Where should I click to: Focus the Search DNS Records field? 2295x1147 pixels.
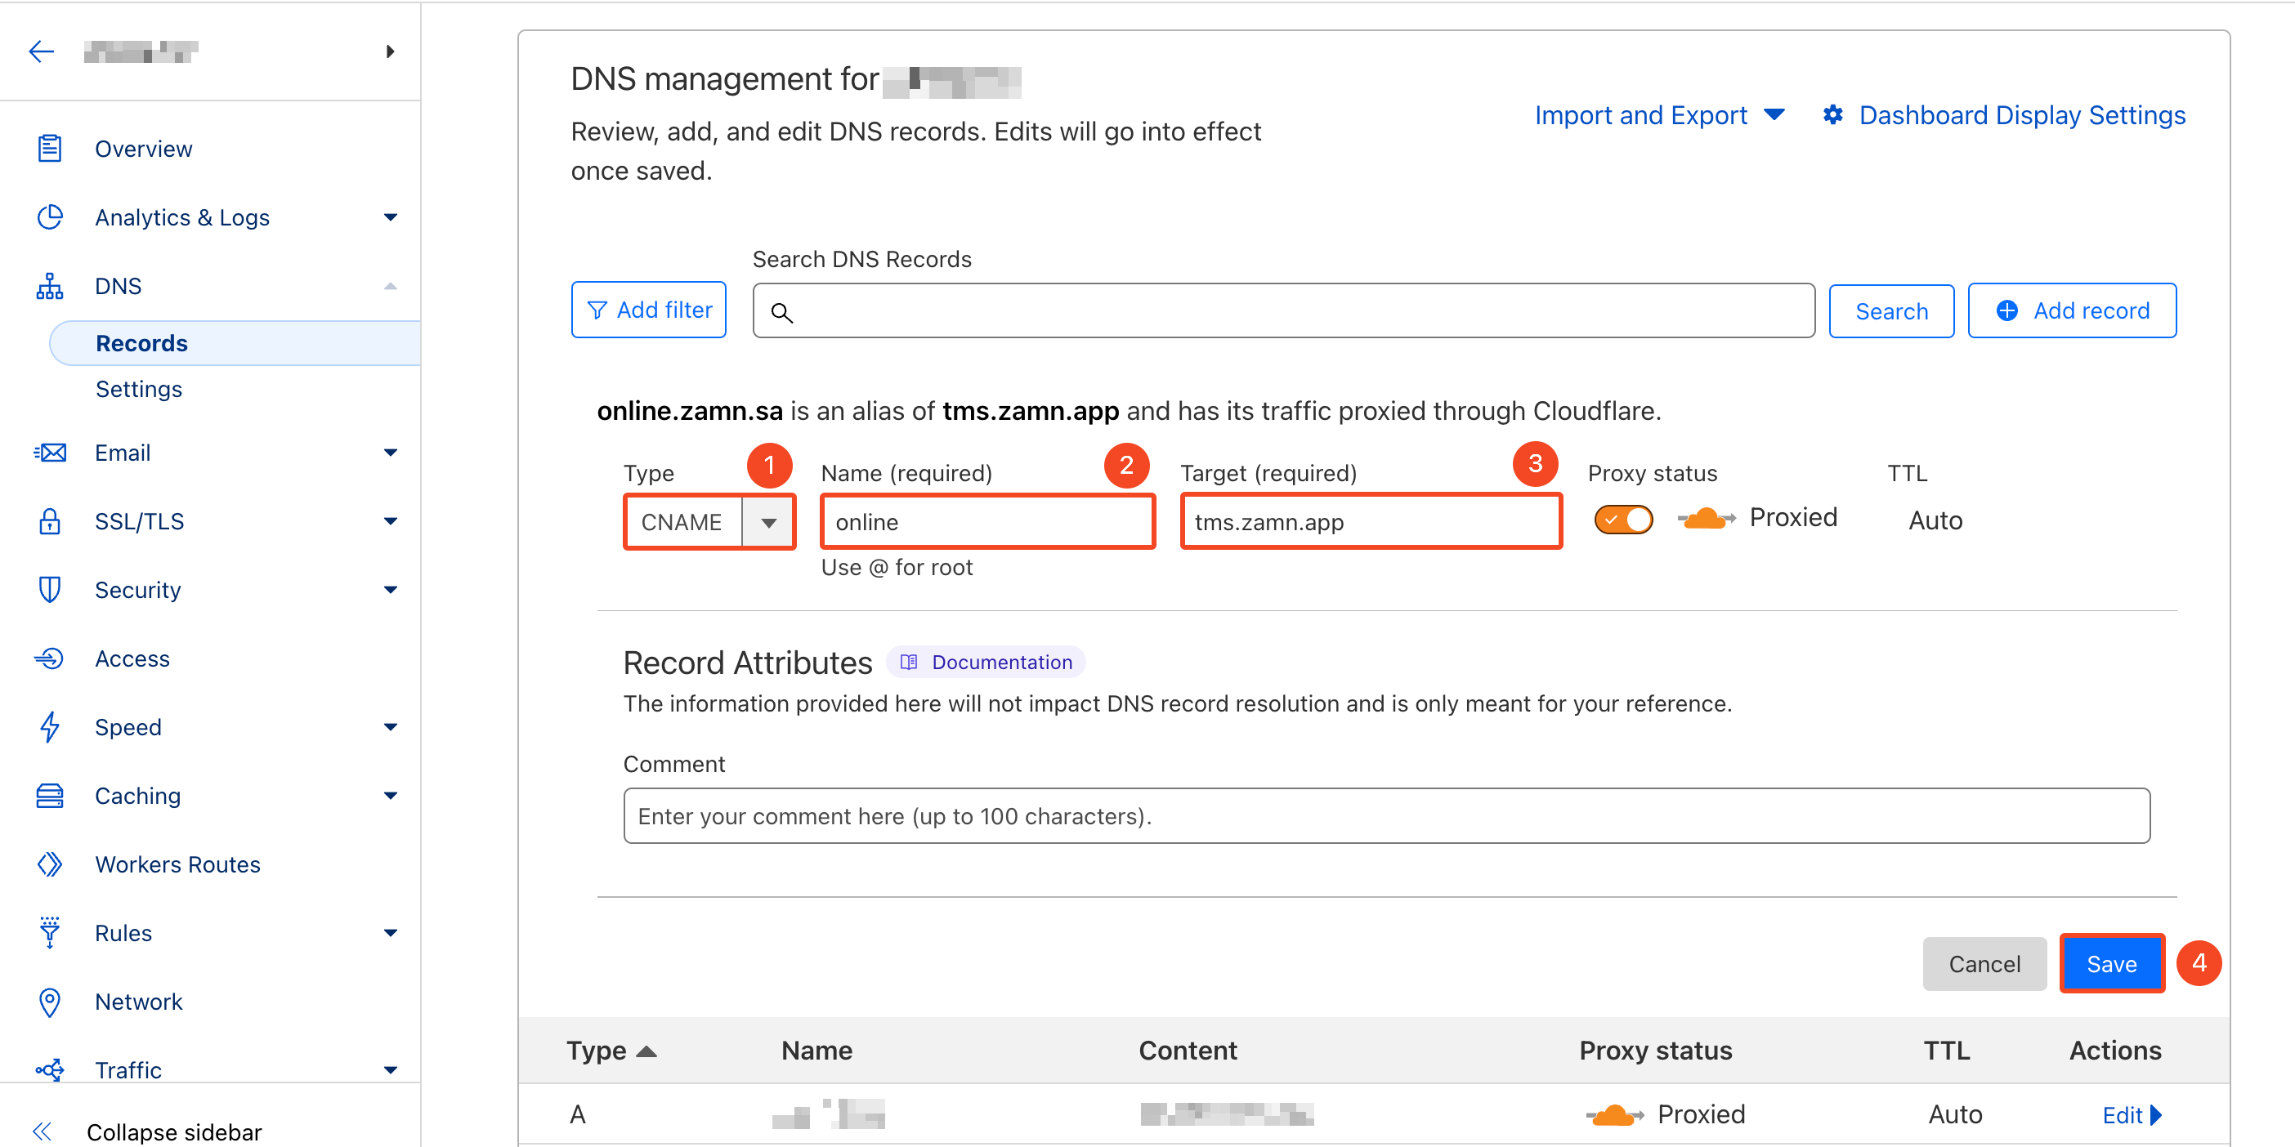coord(1283,310)
